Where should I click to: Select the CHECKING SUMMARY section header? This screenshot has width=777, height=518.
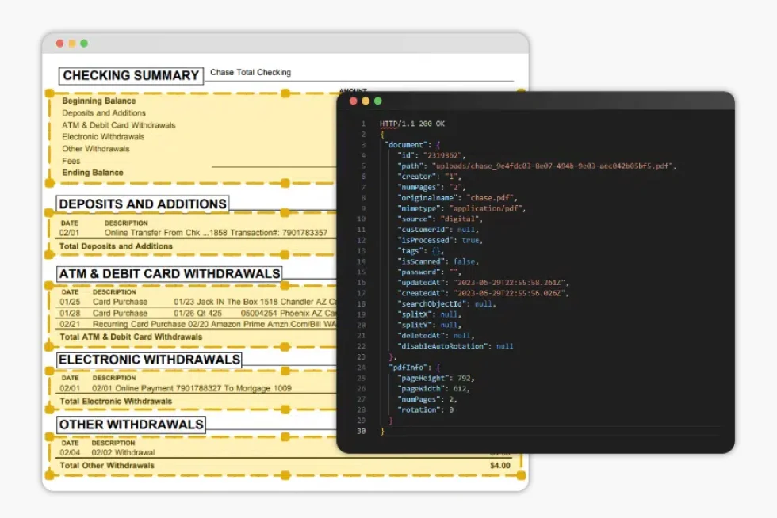click(131, 75)
